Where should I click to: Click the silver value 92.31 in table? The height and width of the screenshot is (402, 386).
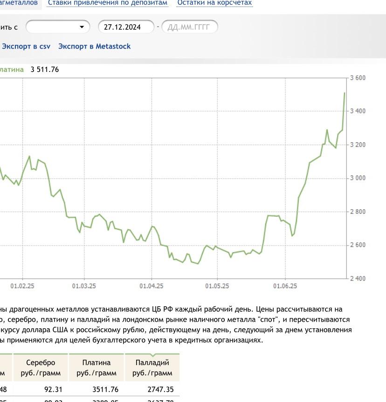[x=53, y=389]
